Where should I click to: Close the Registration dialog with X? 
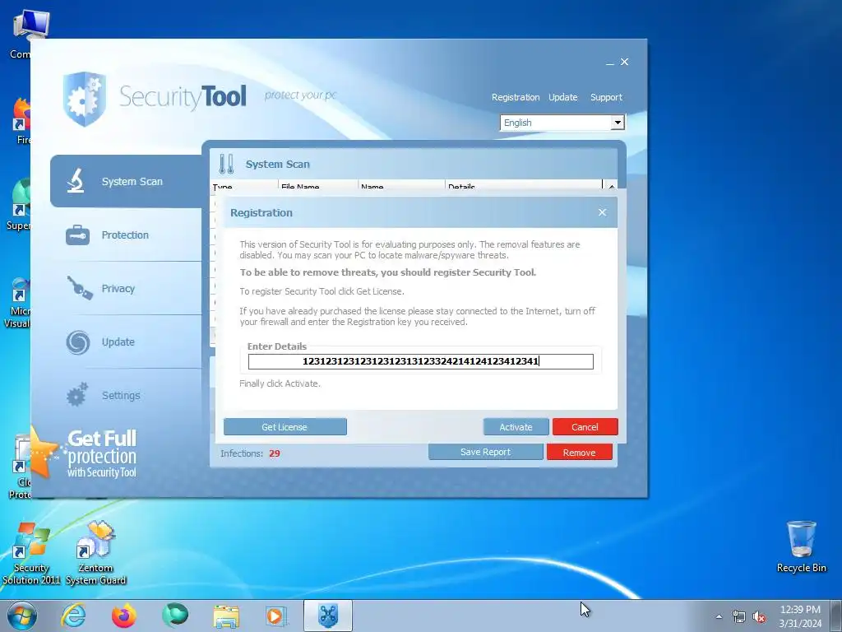(x=603, y=212)
